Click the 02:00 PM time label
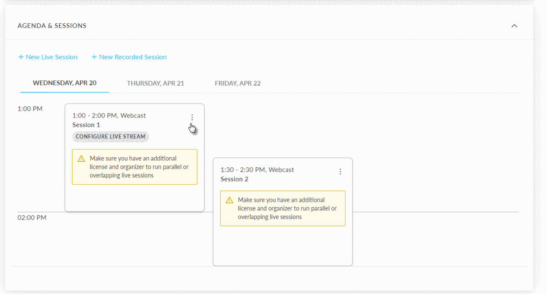 tap(32, 218)
